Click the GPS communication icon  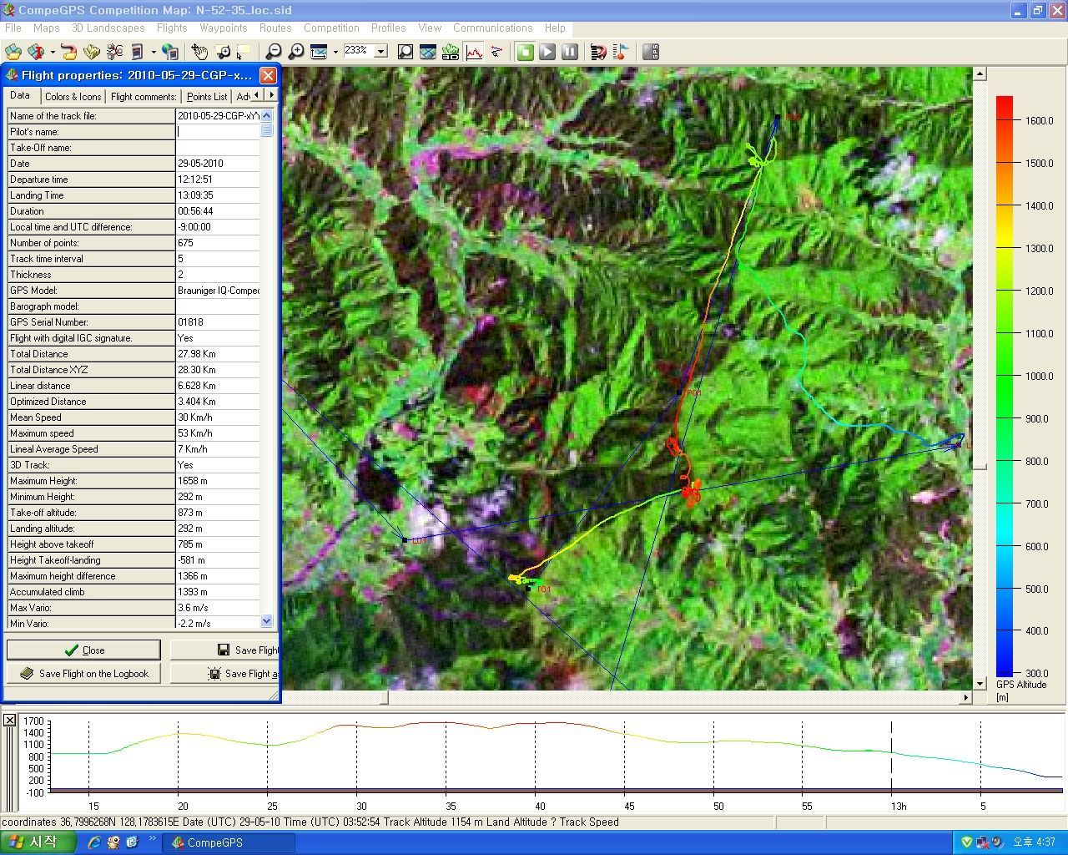[x=652, y=52]
